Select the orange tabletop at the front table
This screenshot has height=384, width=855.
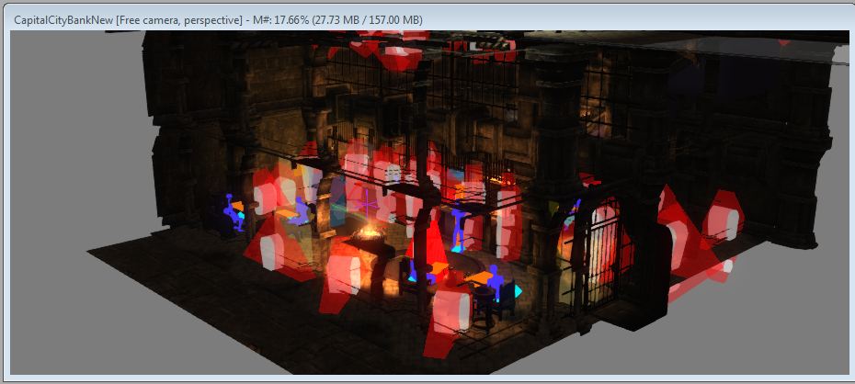click(479, 277)
